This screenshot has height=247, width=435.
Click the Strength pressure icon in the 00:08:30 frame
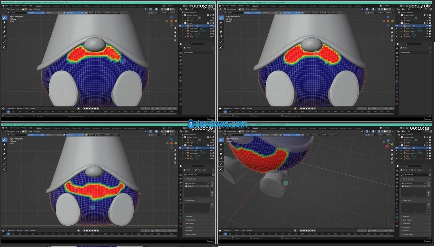pyautogui.click(x=86, y=135)
